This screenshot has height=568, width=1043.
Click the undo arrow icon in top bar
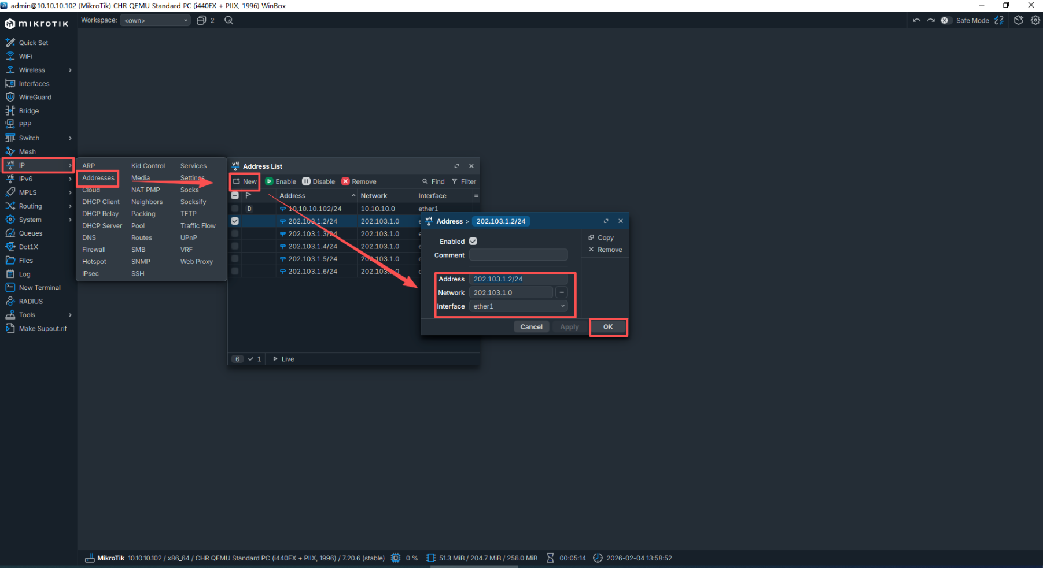[916, 20]
